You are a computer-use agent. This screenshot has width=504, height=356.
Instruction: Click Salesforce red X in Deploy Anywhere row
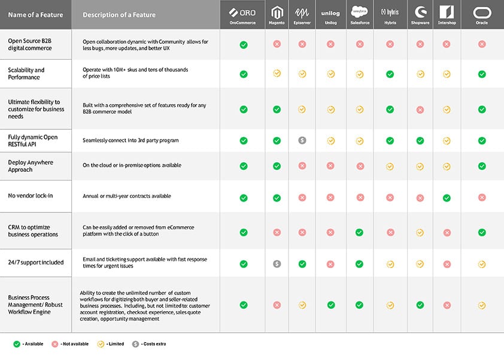coord(360,166)
